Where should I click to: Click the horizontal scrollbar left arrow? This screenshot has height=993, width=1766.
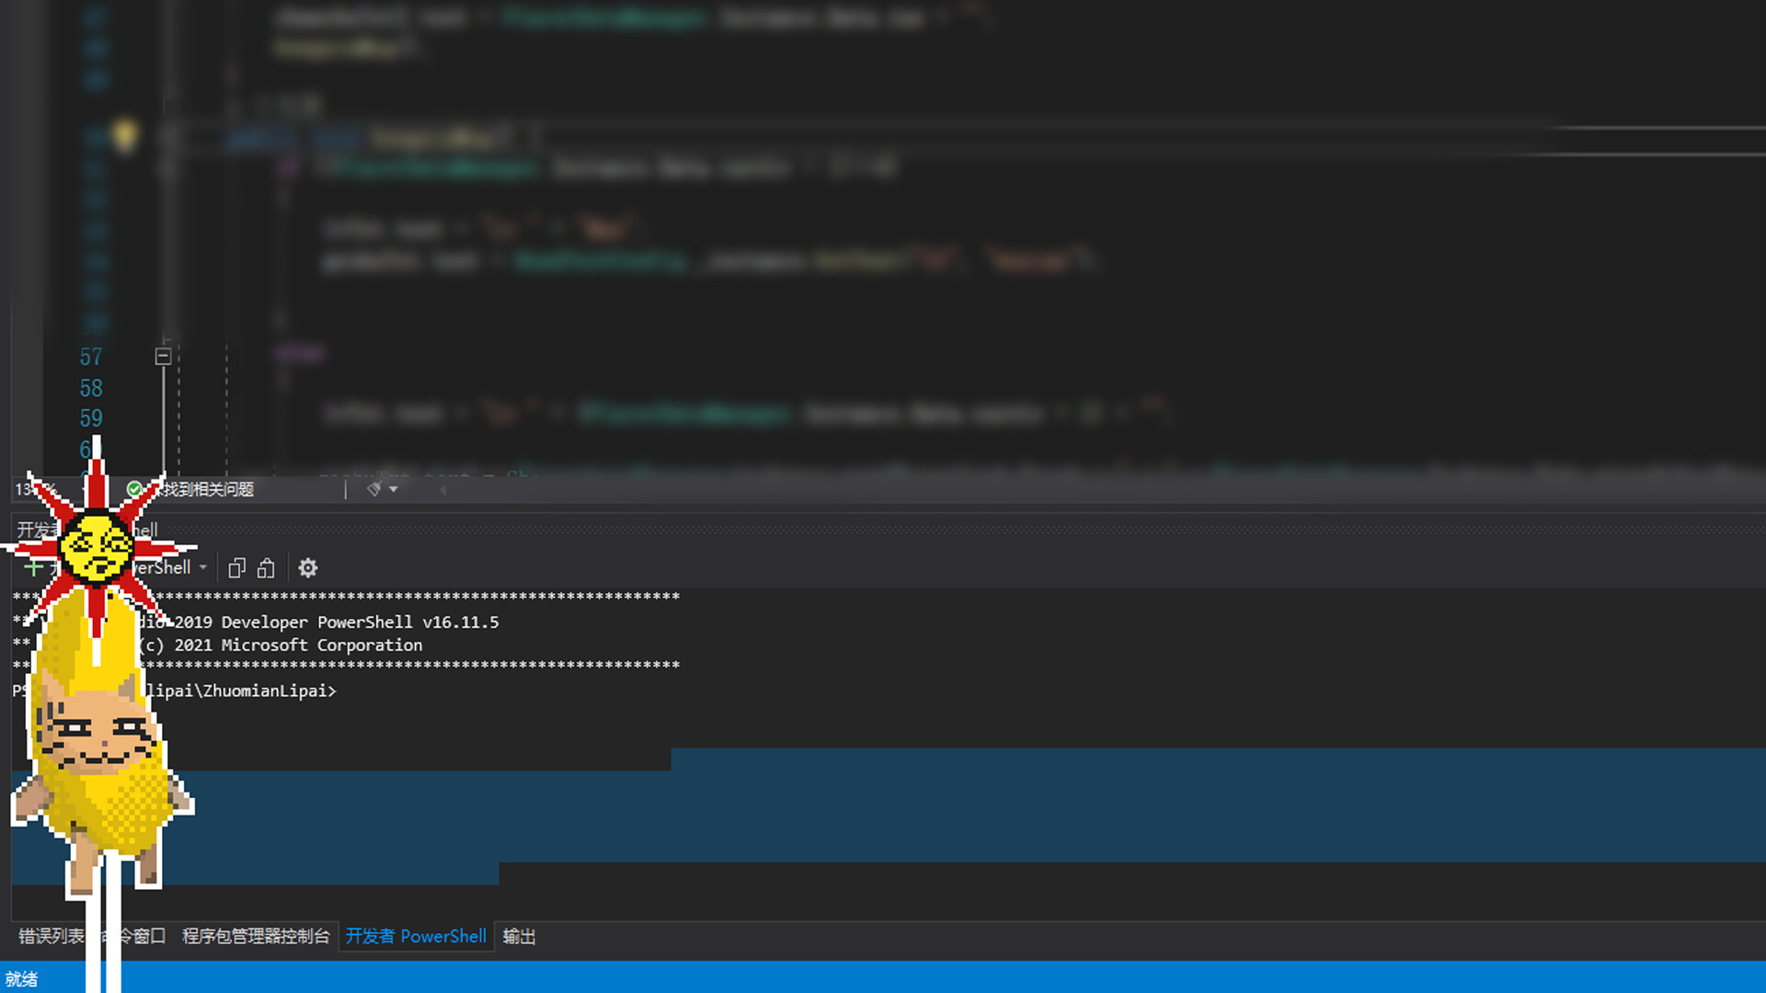pyautogui.click(x=442, y=489)
